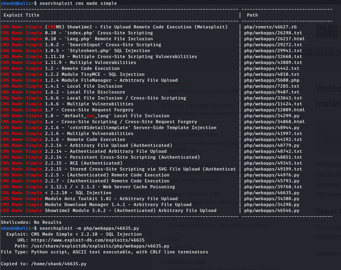341x270 pixels.
Task: Click the 1.2.4 Module FileManager title
Action: 89,80
